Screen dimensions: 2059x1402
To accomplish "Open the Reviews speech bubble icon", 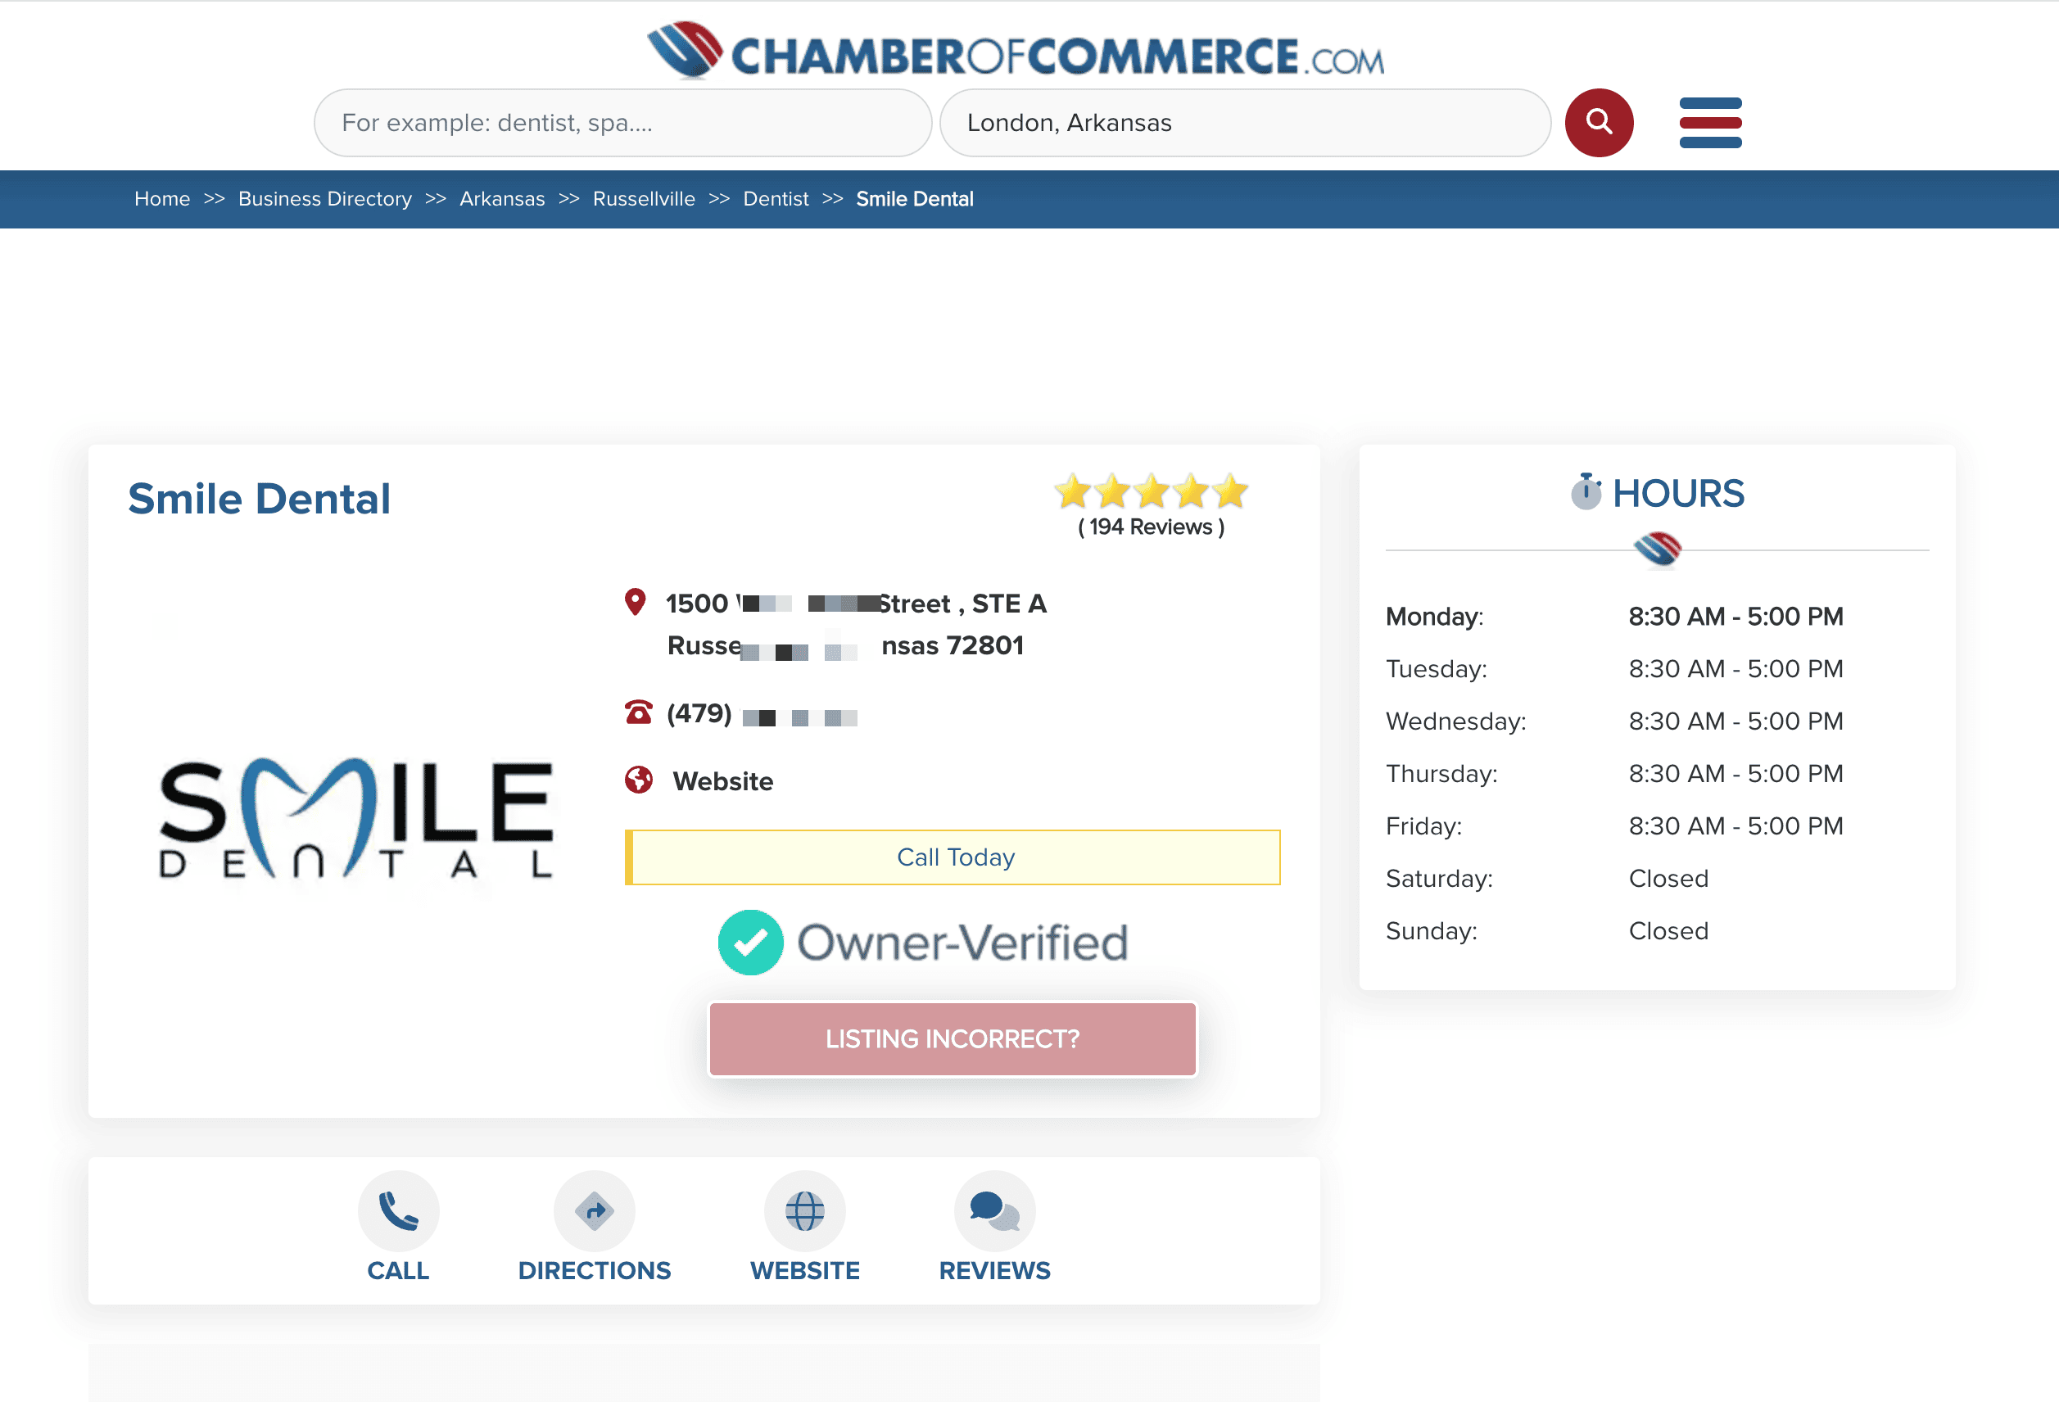I will [994, 1210].
